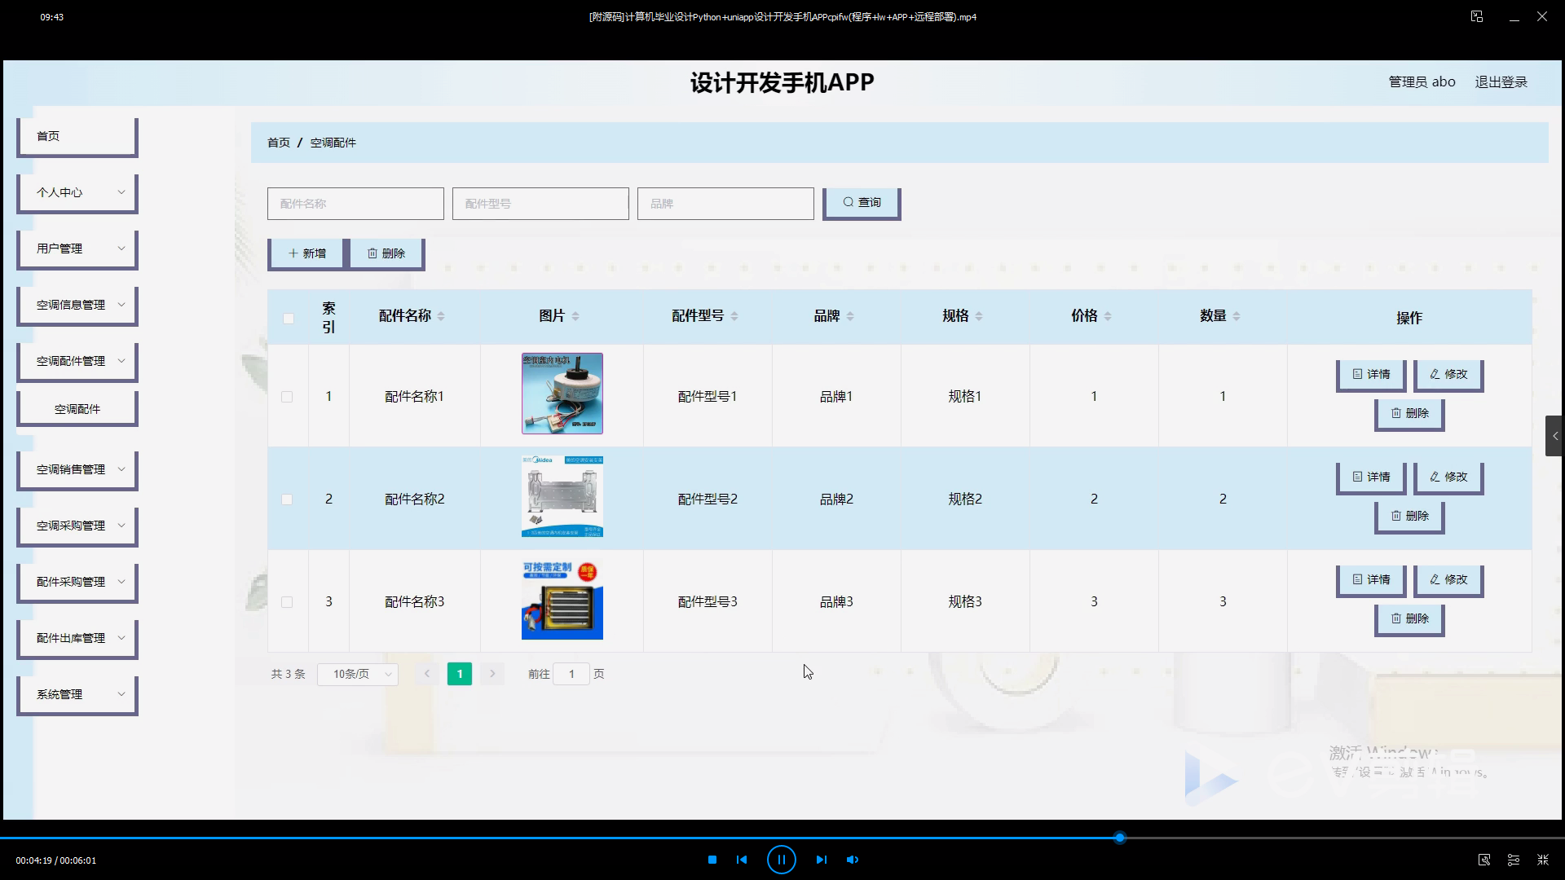1565x880 pixels.
Task: Enter fullscreen with the expand icon
Action: point(1543,860)
